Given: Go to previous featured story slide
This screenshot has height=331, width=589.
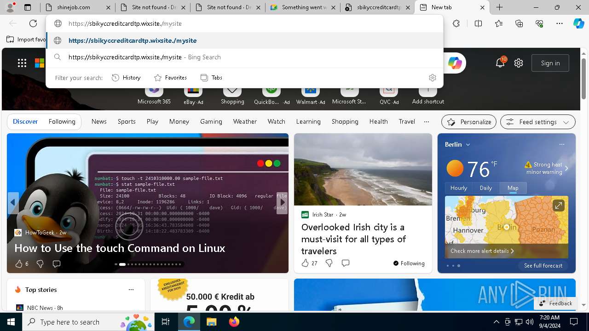Looking at the screenshot, I should click(x=13, y=202).
